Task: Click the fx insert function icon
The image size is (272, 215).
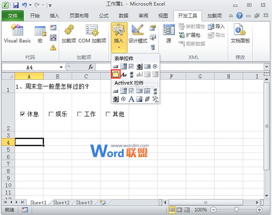Action: pyautogui.click(x=91, y=67)
